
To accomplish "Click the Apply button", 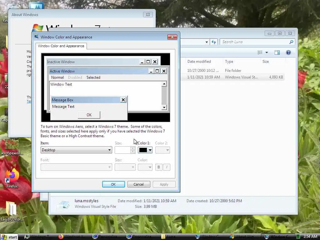I will pyautogui.click(x=164, y=184).
